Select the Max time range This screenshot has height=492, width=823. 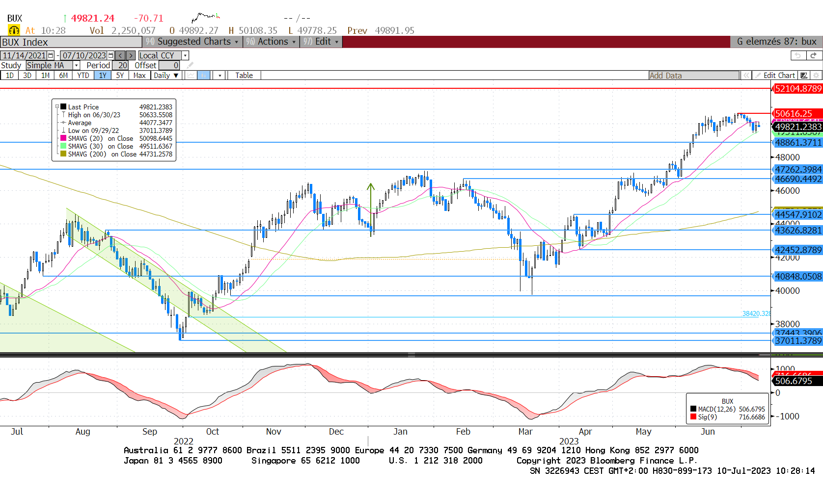[x=139, y=75]
